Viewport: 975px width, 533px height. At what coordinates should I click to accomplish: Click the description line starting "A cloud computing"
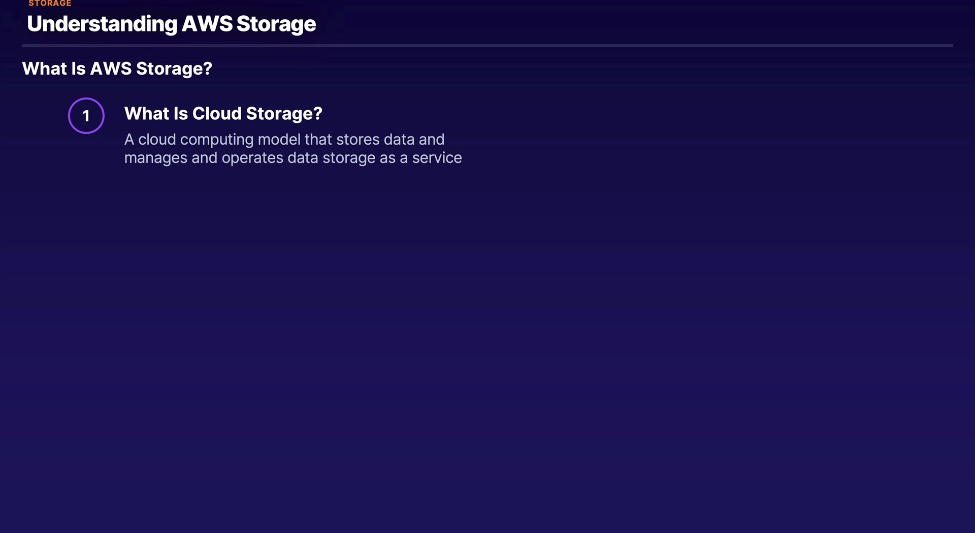coord(284,139)
